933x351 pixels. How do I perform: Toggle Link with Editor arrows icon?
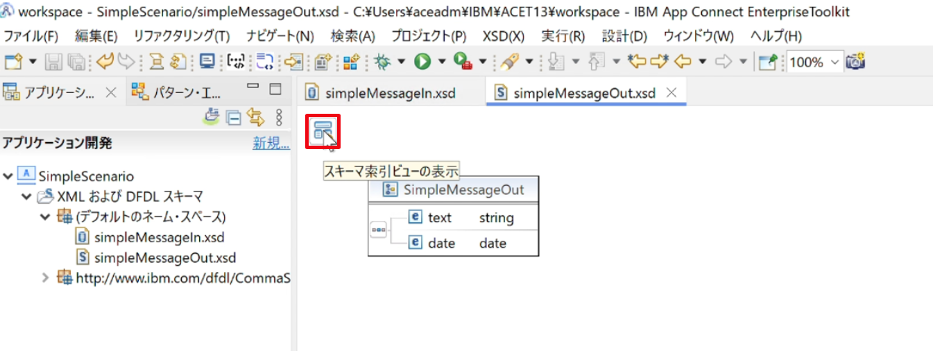pos(255,117)
